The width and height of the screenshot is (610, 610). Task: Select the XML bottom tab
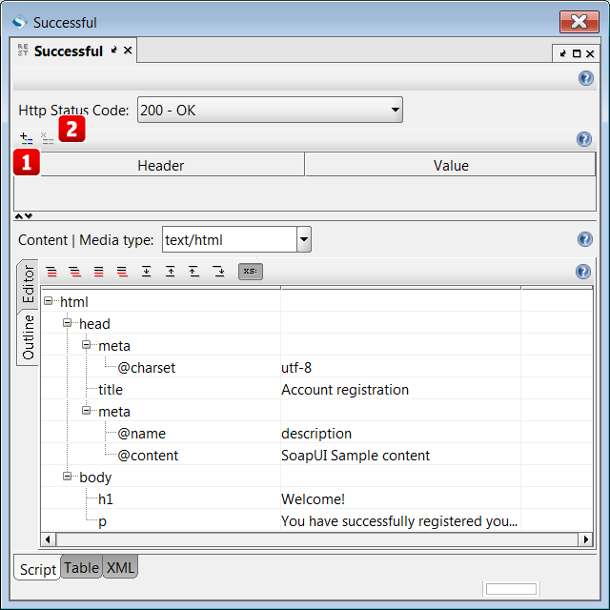pyautogui.click(x=120, y=568)
